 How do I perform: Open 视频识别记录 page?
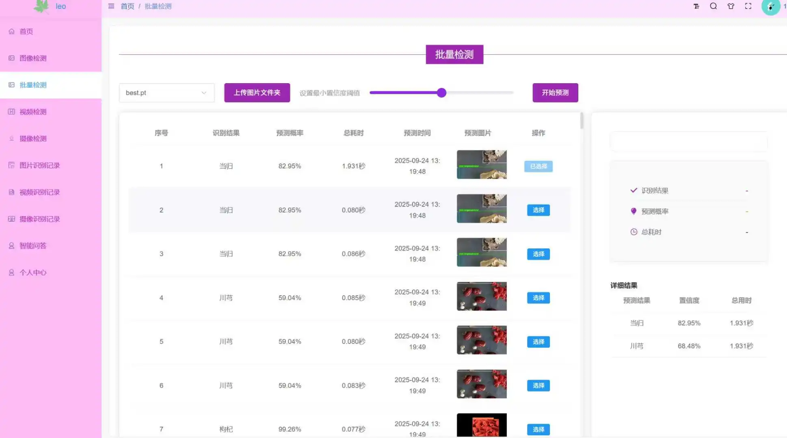[x=39, y=192]
